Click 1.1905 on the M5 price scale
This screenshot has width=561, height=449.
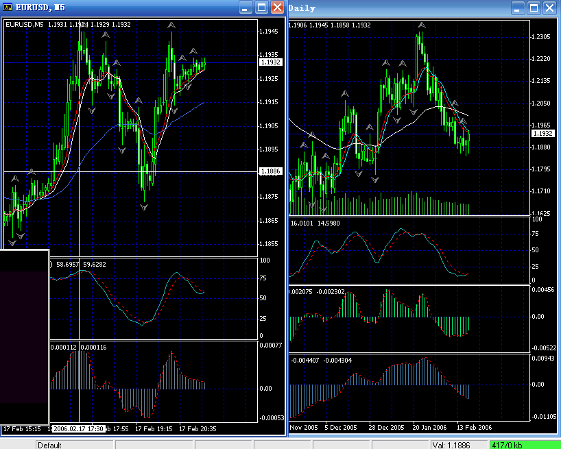(x=268, y=125)
